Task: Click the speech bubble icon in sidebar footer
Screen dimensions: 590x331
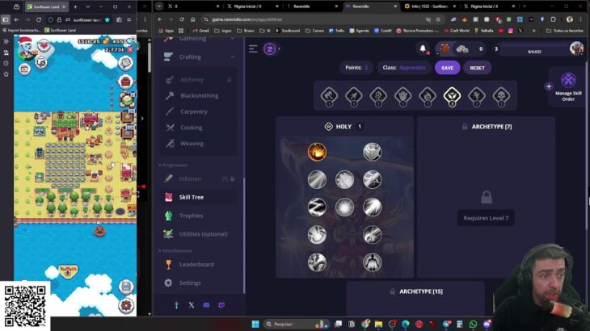Action: coord(221,305)
